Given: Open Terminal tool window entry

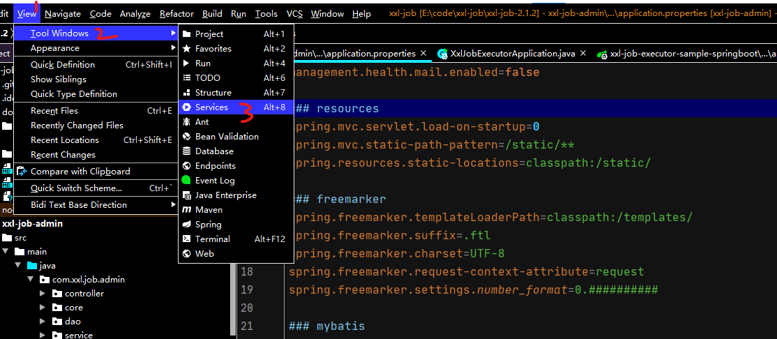Looking at the screenshot, I should coord(236,239).
